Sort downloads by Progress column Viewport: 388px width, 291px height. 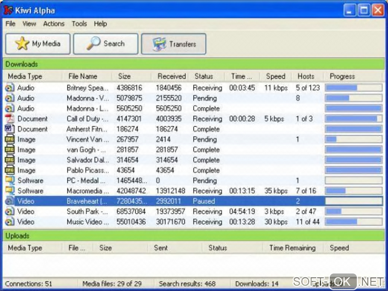pos(354,76)
